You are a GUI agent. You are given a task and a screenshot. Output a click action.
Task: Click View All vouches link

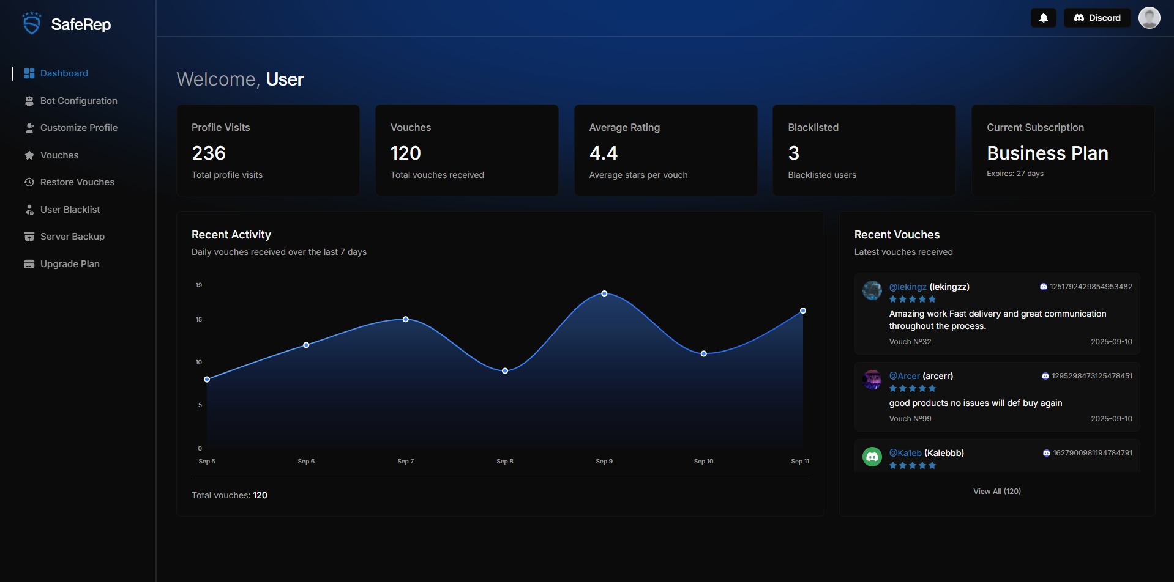click(996, 491)
